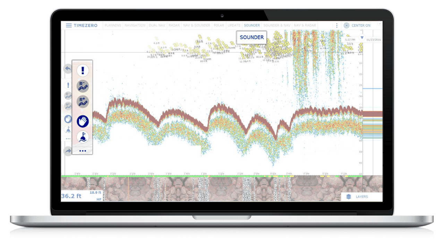Select the Nav & Sounder workspace tab
Viewport: 444px width, 239px height.
pos(197,25)
